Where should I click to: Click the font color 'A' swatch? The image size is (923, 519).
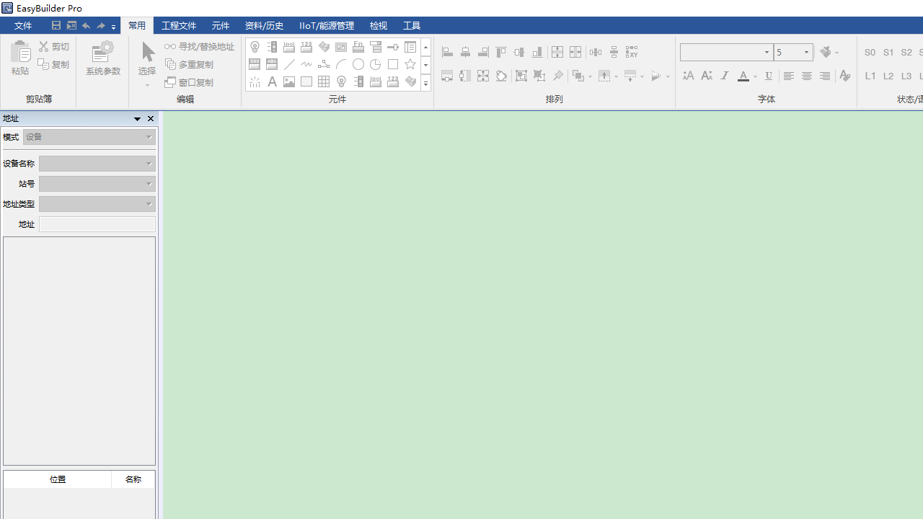coord(743,76)
